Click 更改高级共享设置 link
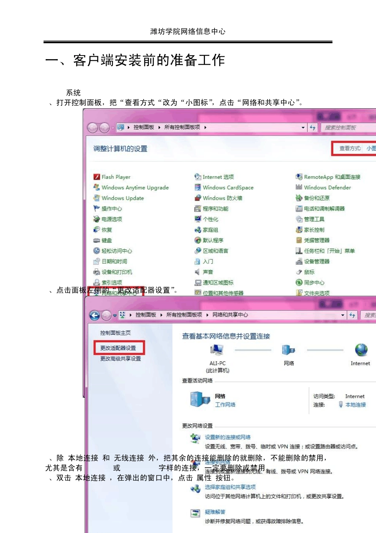 [x=120, y=359]
